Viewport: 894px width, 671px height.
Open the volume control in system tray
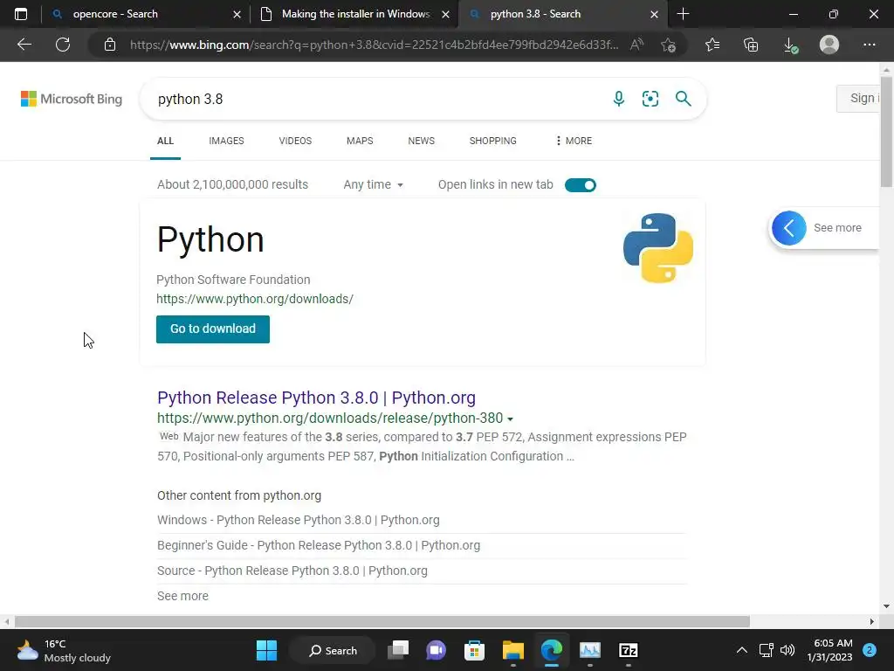click(x=787, y=650)
